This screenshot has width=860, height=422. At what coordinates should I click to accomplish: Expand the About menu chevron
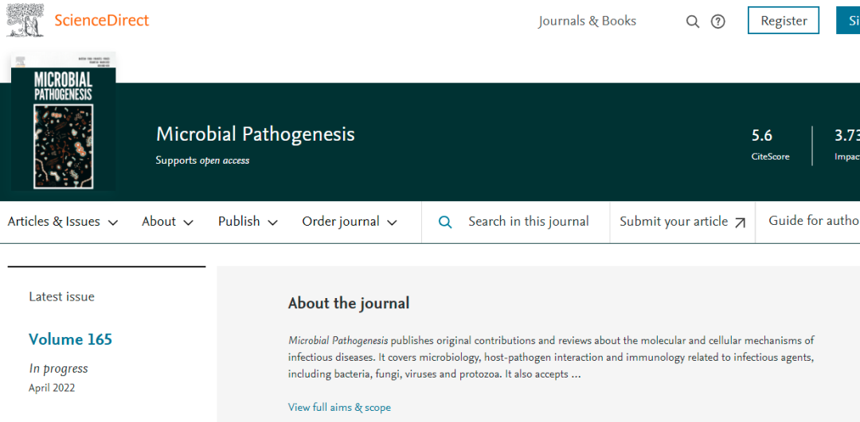click(x=188, y=223)
